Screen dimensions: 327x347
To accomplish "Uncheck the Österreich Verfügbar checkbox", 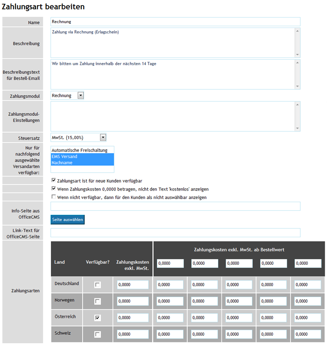I will pyautogui.click(x=98, y=318).
